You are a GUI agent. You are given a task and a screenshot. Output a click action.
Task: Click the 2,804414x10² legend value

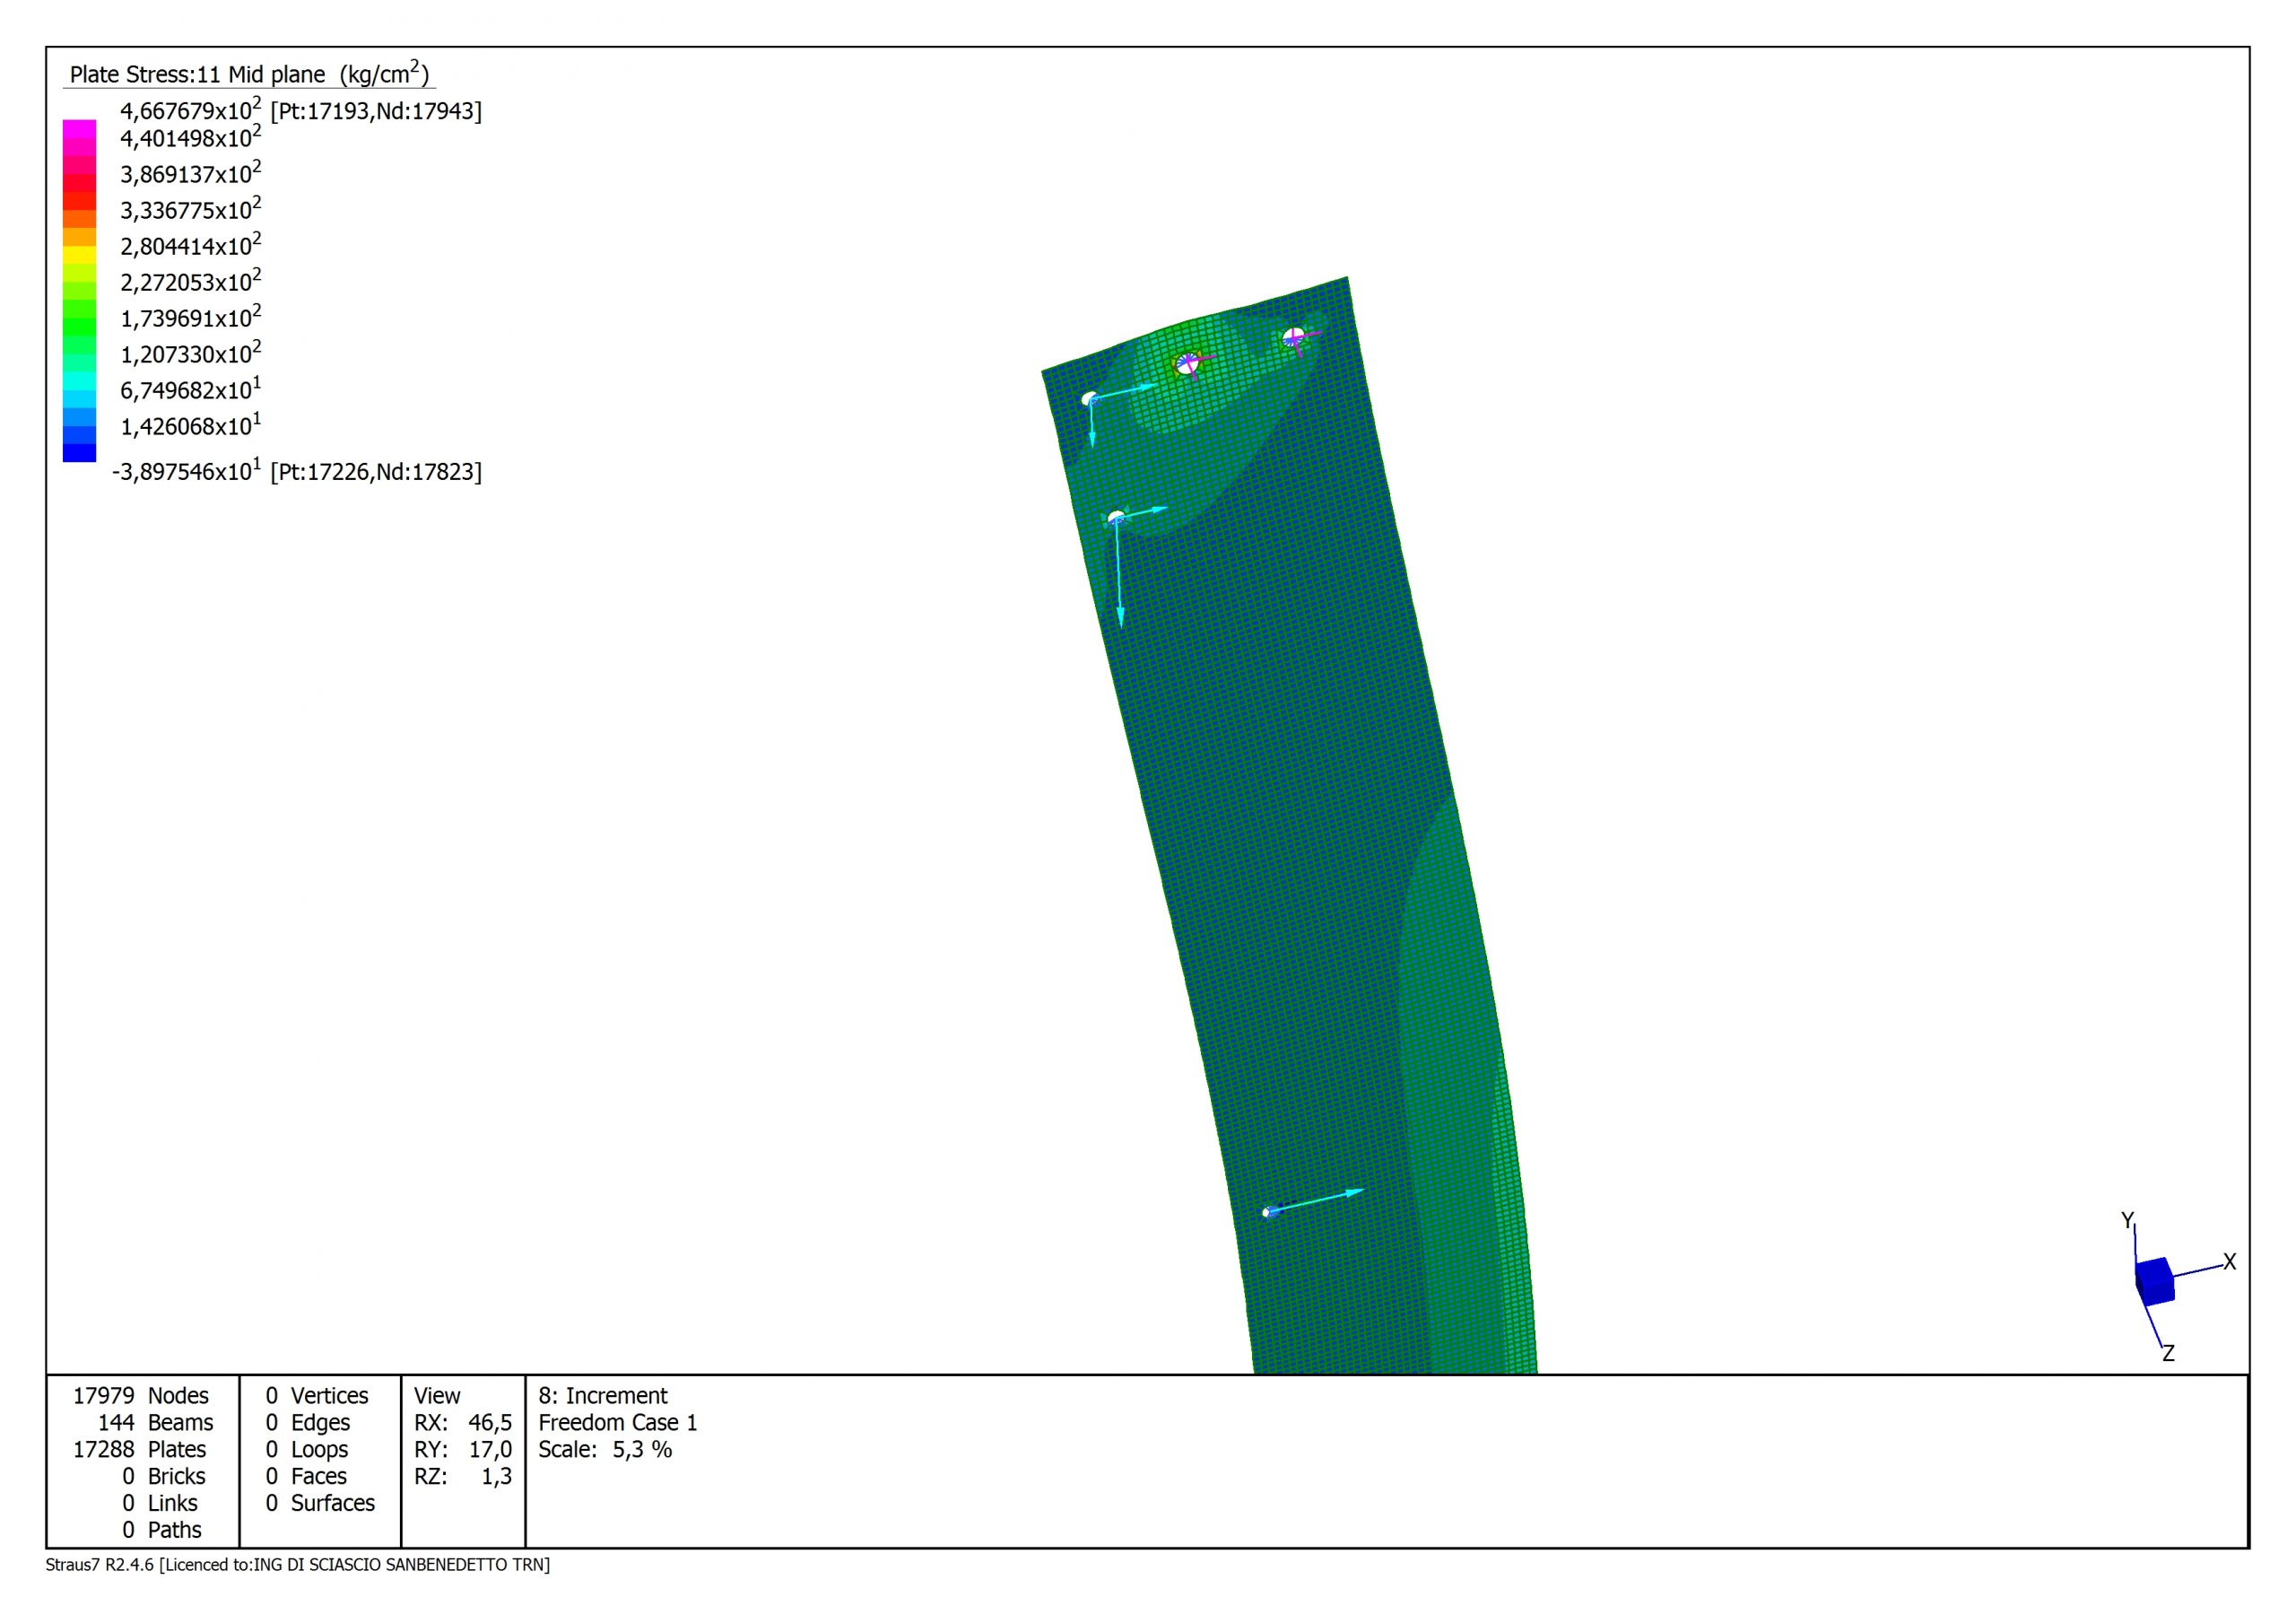point(191,245)
